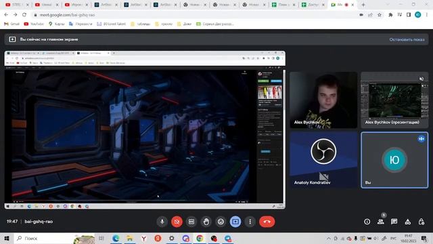Screen dimensions: 433x244
Task: Open the Chrome three-dot menu
Action: tap(427, 15)
